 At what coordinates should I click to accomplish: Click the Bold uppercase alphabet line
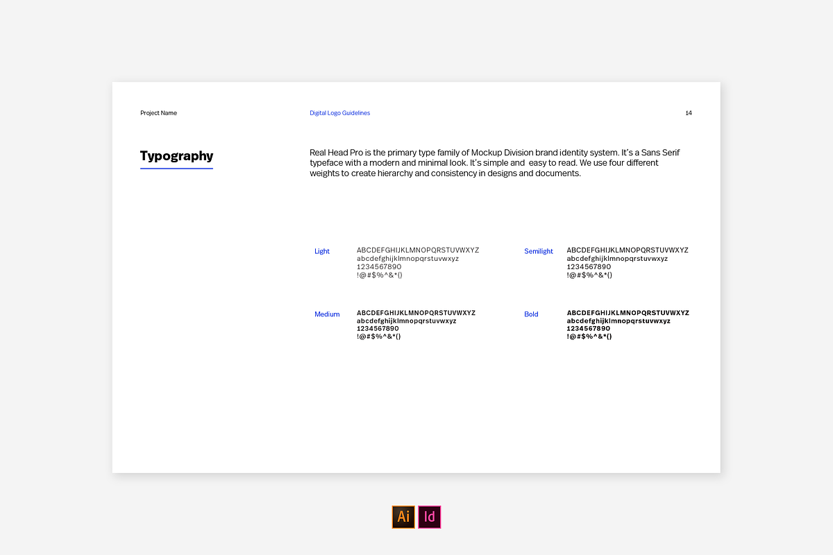point(628,313)
